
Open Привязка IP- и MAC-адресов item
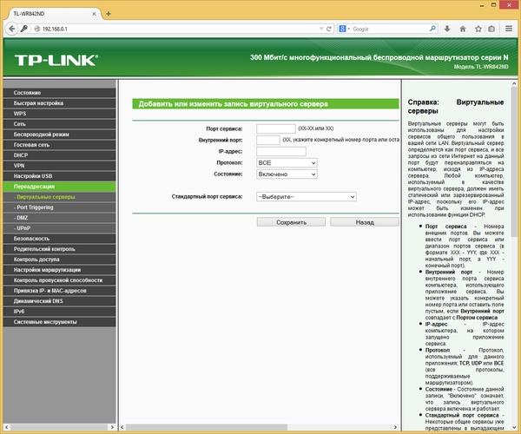coord(60,291)
